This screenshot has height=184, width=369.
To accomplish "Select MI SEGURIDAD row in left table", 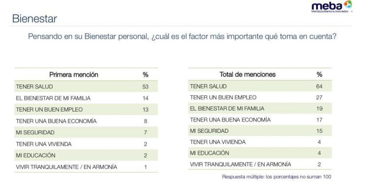I will click(86, 132).
